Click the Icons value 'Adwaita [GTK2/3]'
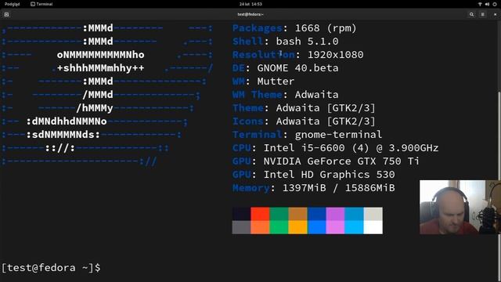Screen dimensions: 501x282 pyautogui.click(x=326, y=121)
